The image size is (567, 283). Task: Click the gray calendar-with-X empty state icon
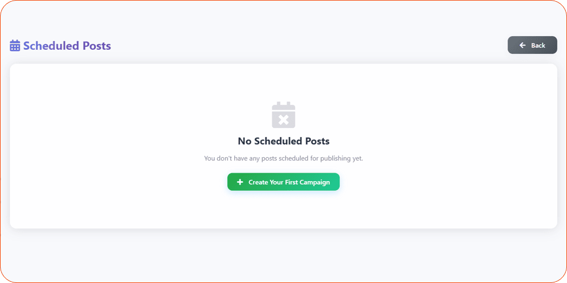pos(283,114)
